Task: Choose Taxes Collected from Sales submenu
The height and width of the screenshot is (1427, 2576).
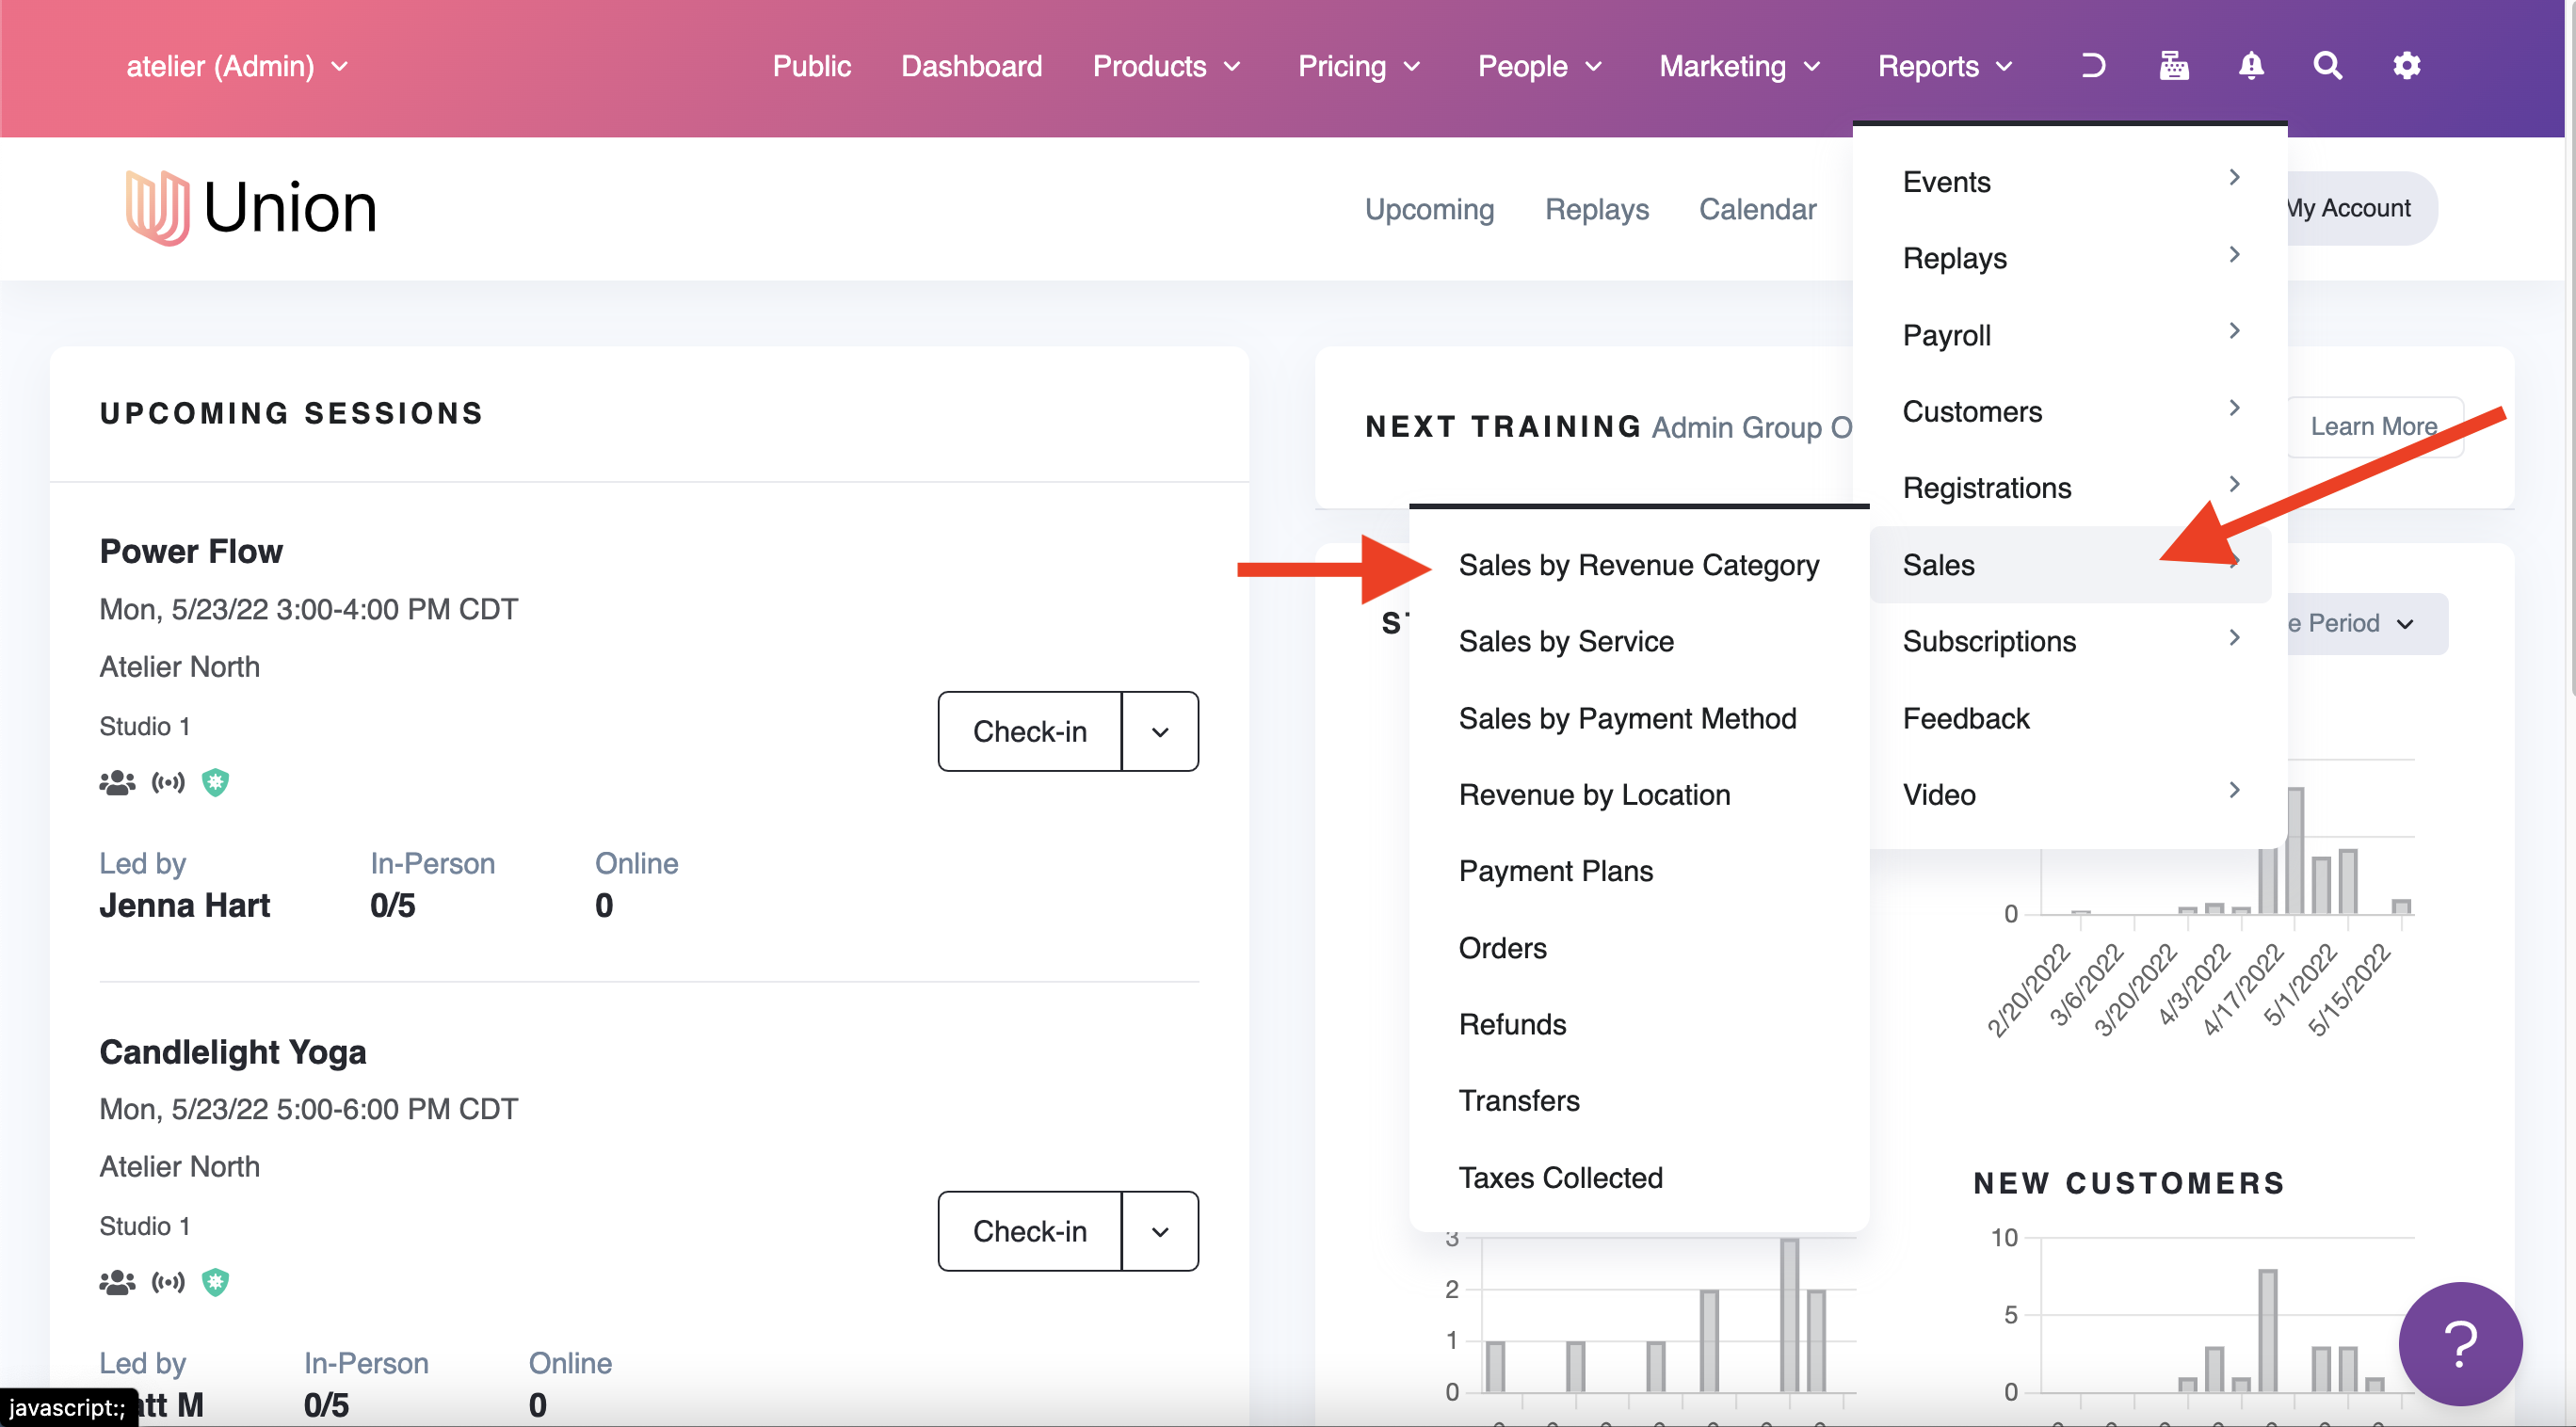Action: pyautogui.click(x=1560, y=1177)
